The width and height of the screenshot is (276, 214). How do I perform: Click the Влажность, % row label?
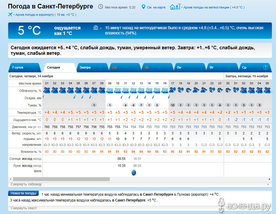click(x=31, y=152)
